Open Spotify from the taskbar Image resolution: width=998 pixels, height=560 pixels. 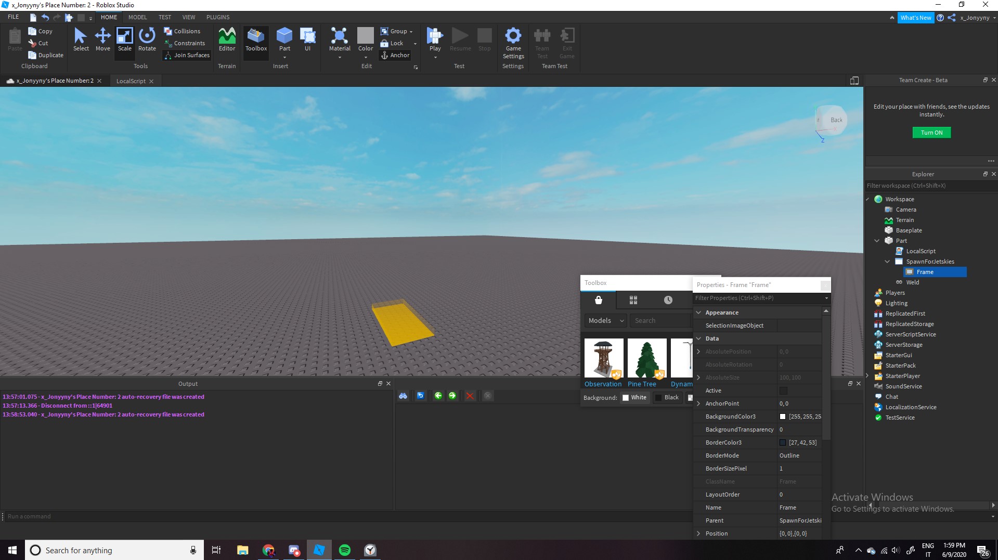344,550
